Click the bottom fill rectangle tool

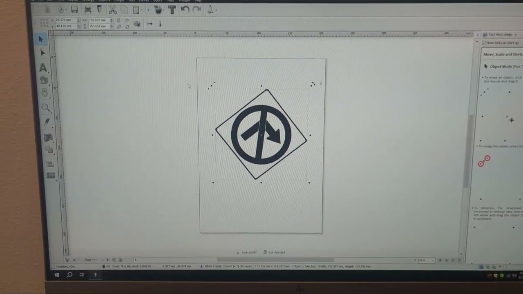pyautogui.click(x=51, y=175)
